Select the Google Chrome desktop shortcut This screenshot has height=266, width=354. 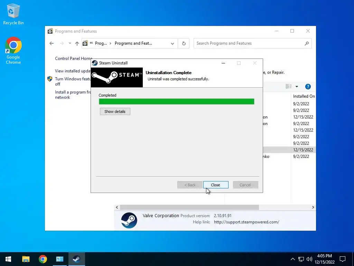(x=13, y=51)
